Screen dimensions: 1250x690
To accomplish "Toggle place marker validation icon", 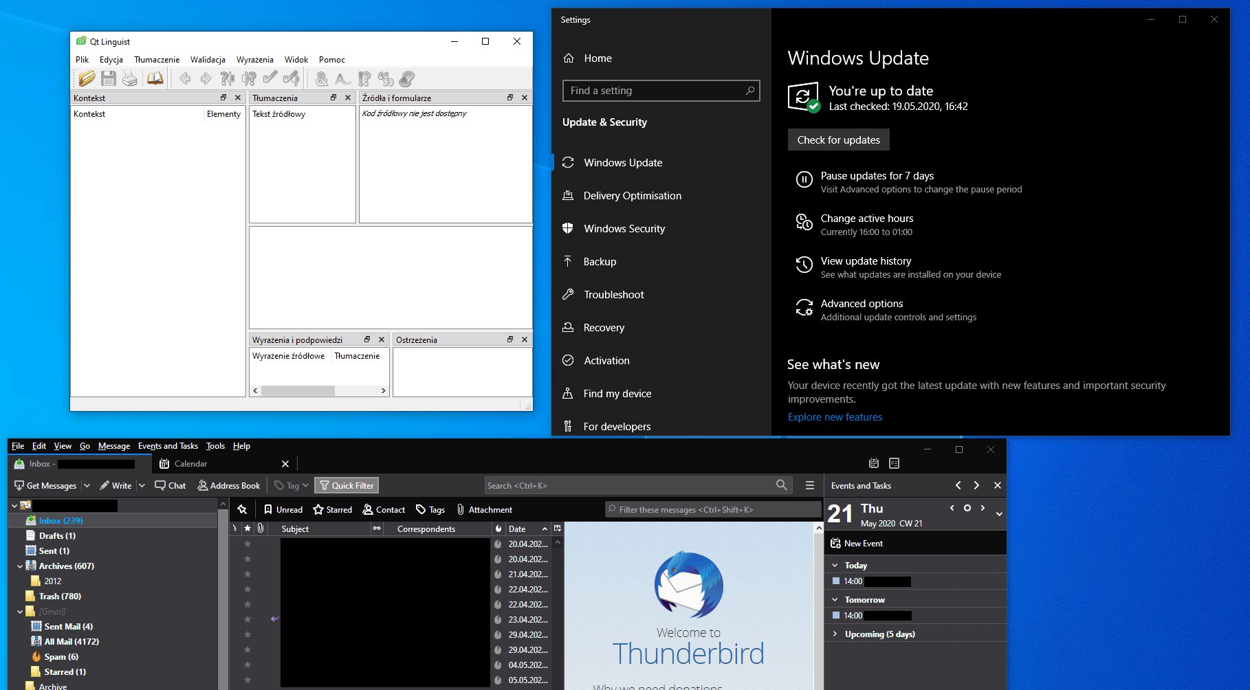I will click(x=407, y=78).
